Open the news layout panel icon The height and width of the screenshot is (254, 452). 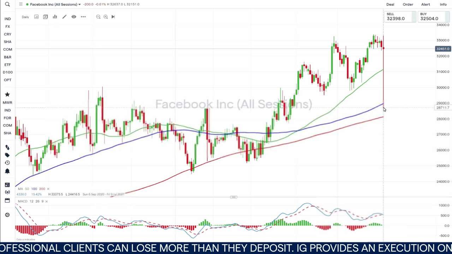7,185
